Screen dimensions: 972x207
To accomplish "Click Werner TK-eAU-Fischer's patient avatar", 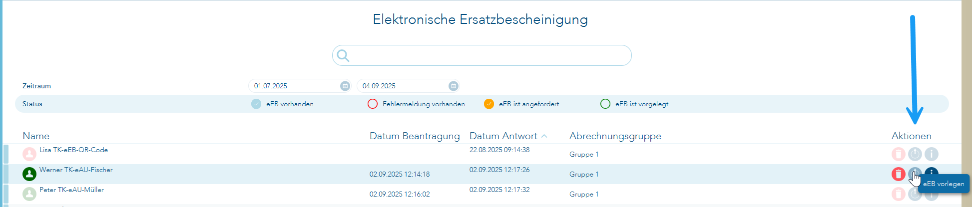I will pyautogui.click(x=29, y=174).
